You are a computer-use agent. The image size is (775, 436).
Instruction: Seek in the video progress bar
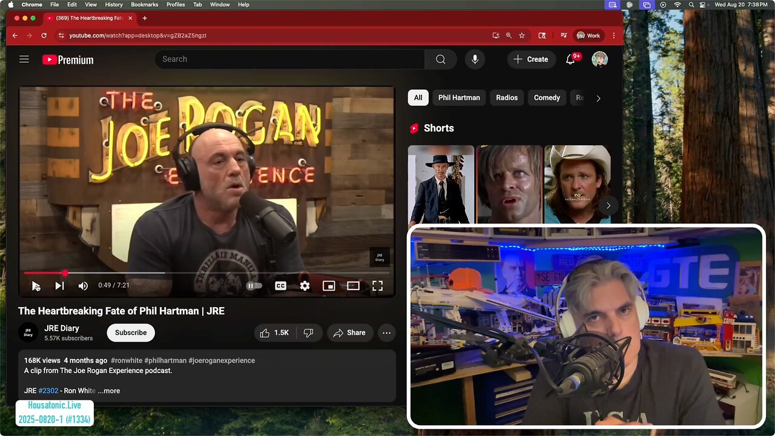(x=206, y=273)
